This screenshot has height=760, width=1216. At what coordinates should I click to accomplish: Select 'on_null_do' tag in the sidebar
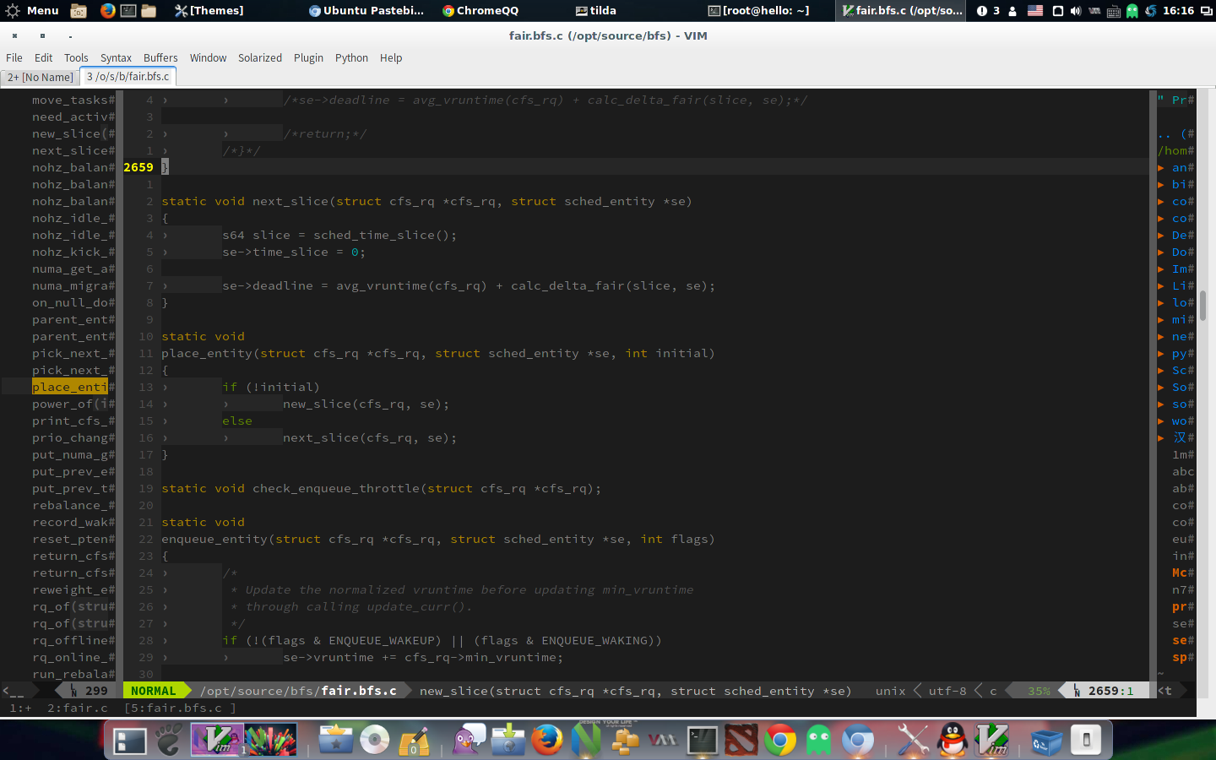(70, 302)
